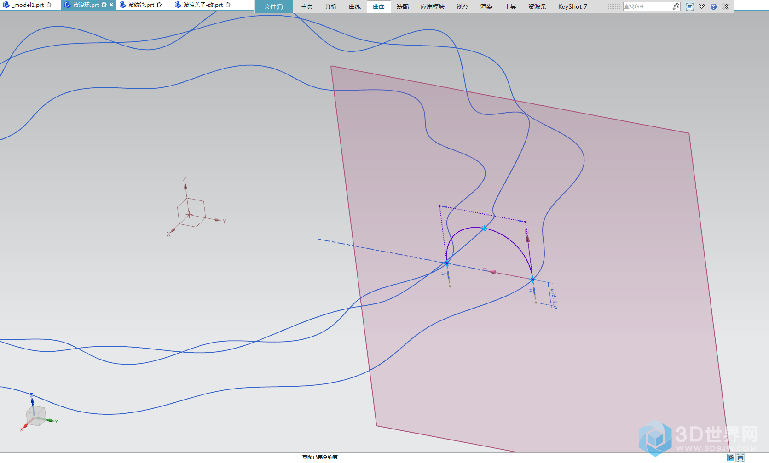Open the 资源条 menu

pyautogui.click(x=537, y=6)
